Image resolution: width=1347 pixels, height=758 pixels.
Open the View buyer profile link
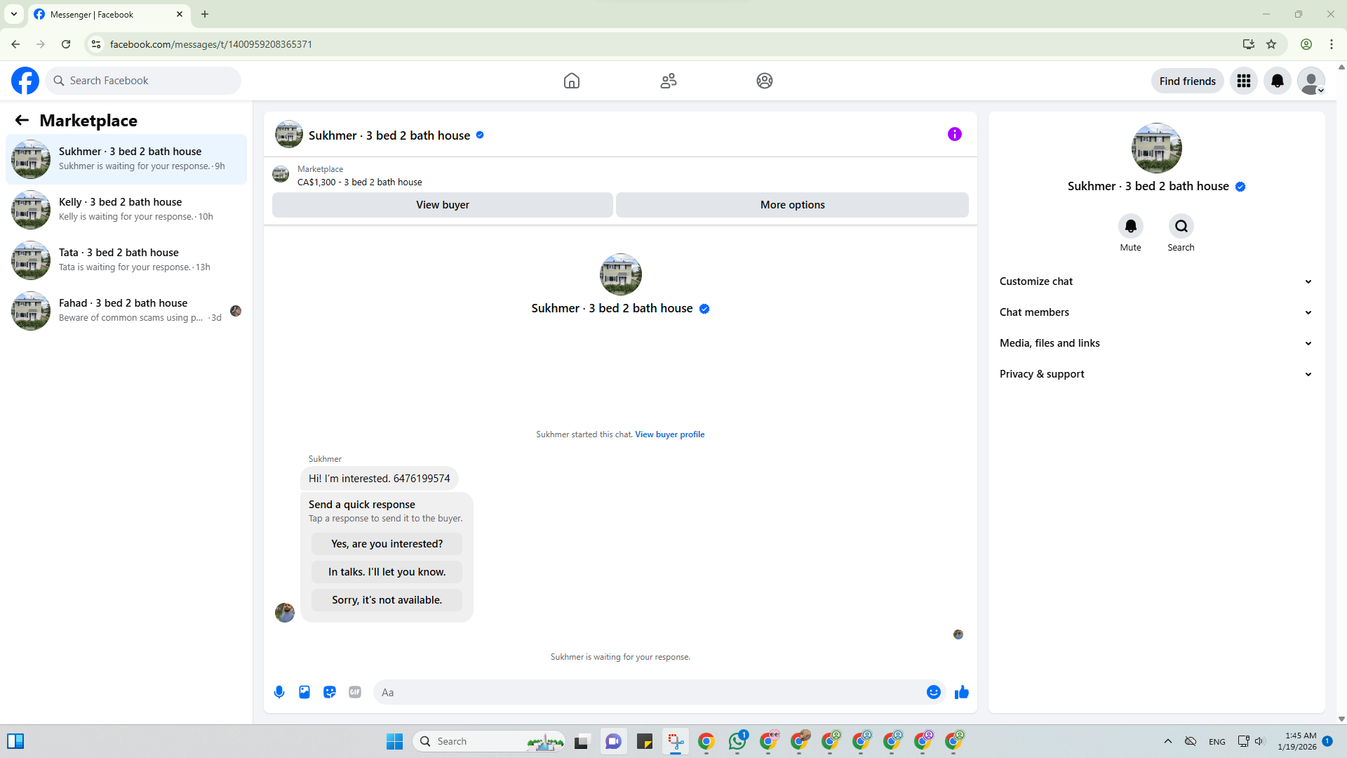[x=670, y=434]
